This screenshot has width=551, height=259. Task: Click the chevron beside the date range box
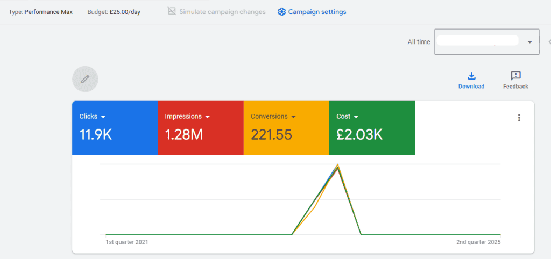(549, 42)
